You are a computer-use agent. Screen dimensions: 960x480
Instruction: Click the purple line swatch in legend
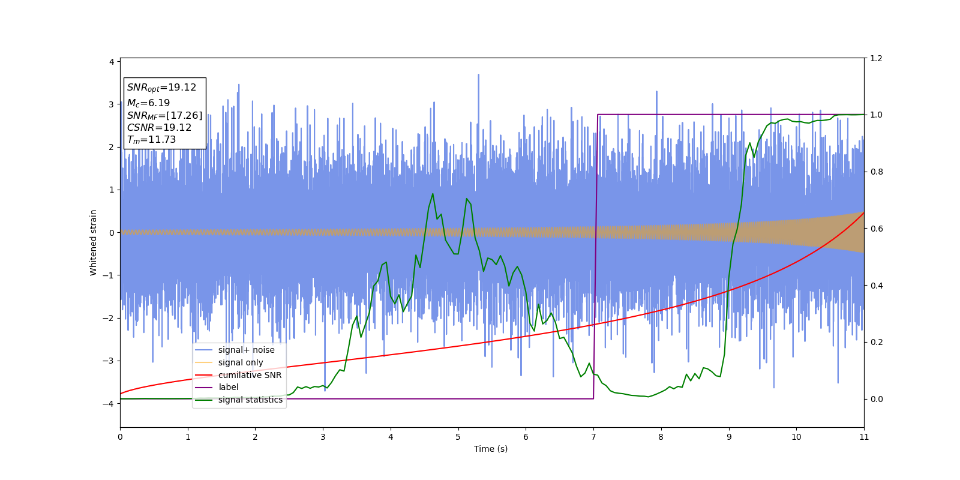[x=204, y=388]
